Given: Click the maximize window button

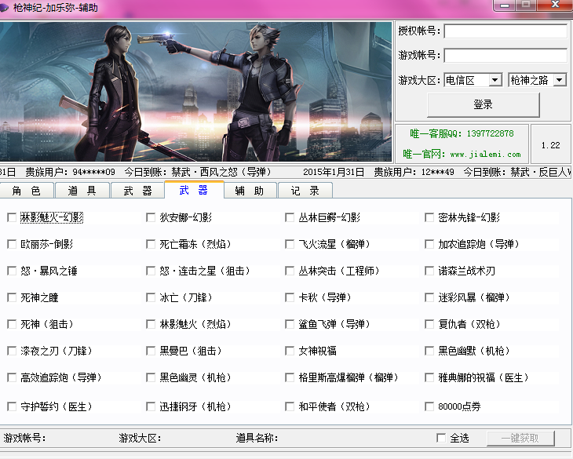Looking at the screenshot, I should point(526,5).
